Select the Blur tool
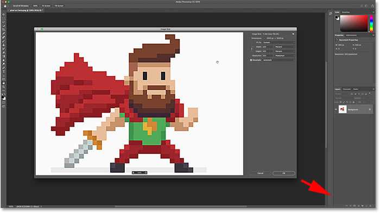This screenshot has width=380, height=213. tap(3, 60)
